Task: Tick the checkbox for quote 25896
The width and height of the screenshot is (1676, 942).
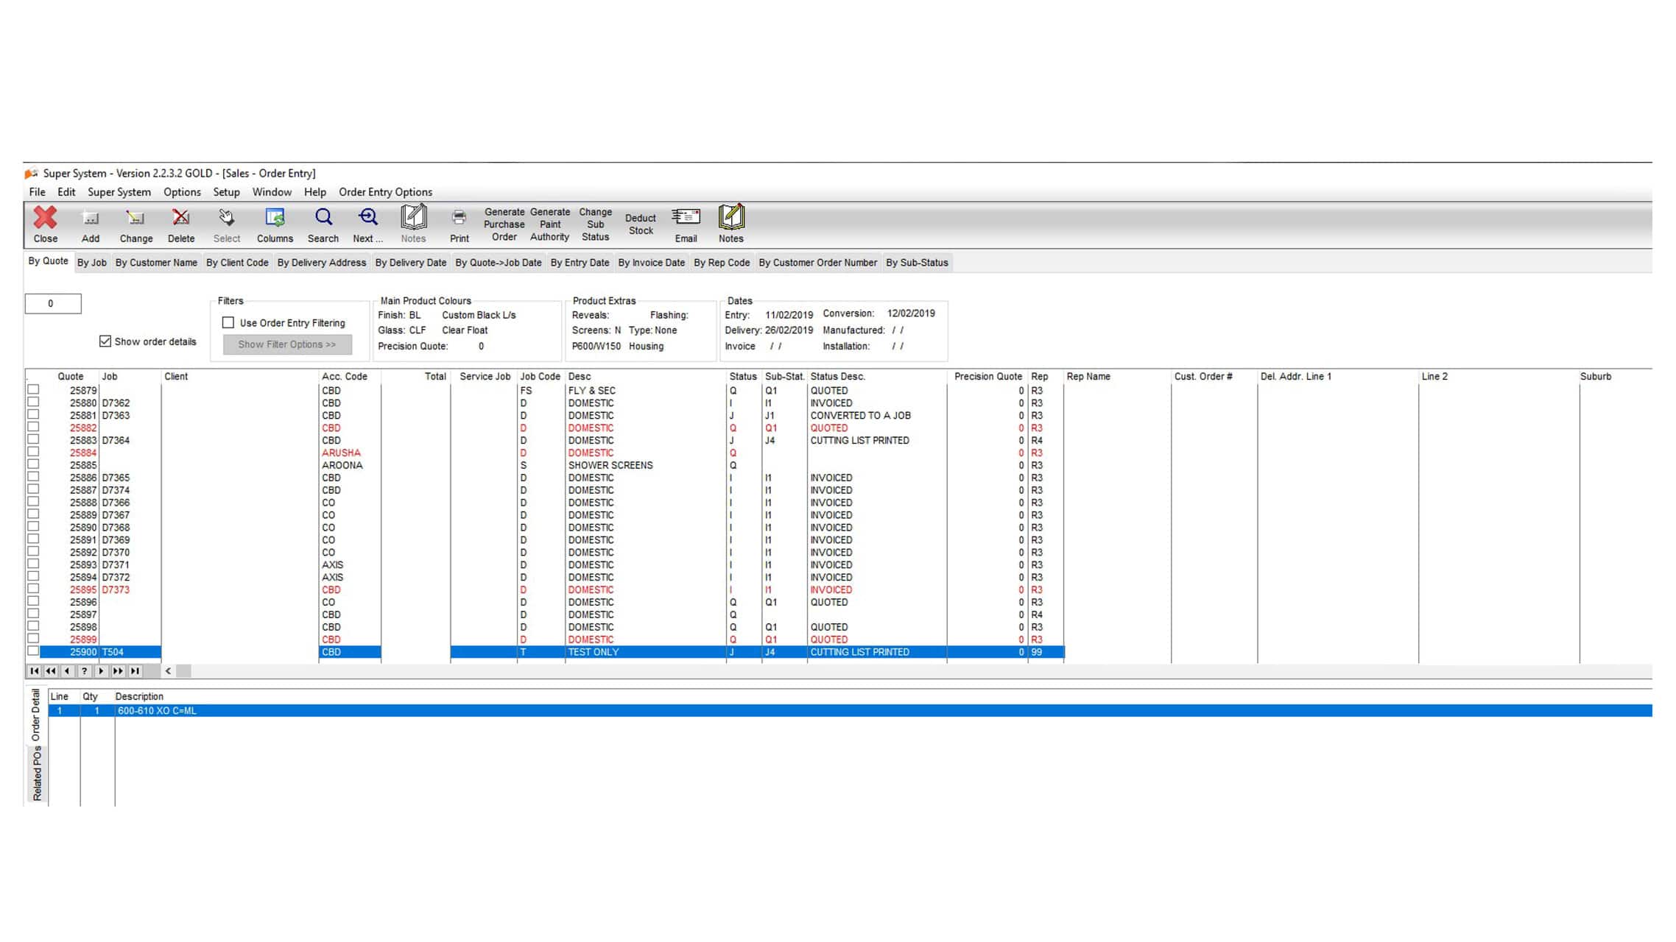Action: pyautogui.click(x=33, y=601)
